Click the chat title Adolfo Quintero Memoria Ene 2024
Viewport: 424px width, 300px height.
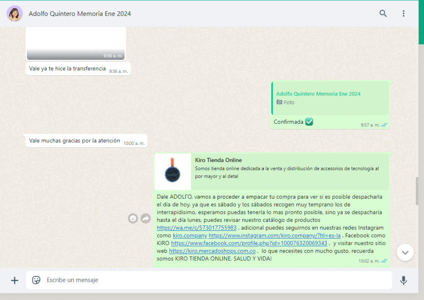80,14
